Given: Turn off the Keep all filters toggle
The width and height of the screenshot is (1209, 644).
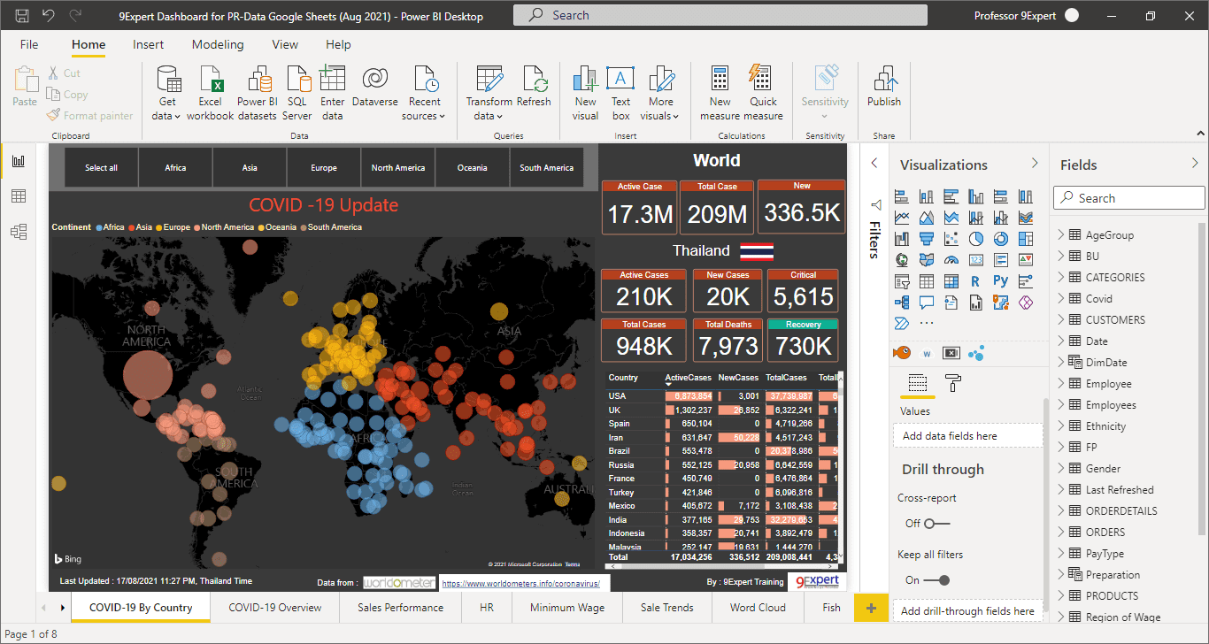Looking at the screenshot, I should click(937, 580).
